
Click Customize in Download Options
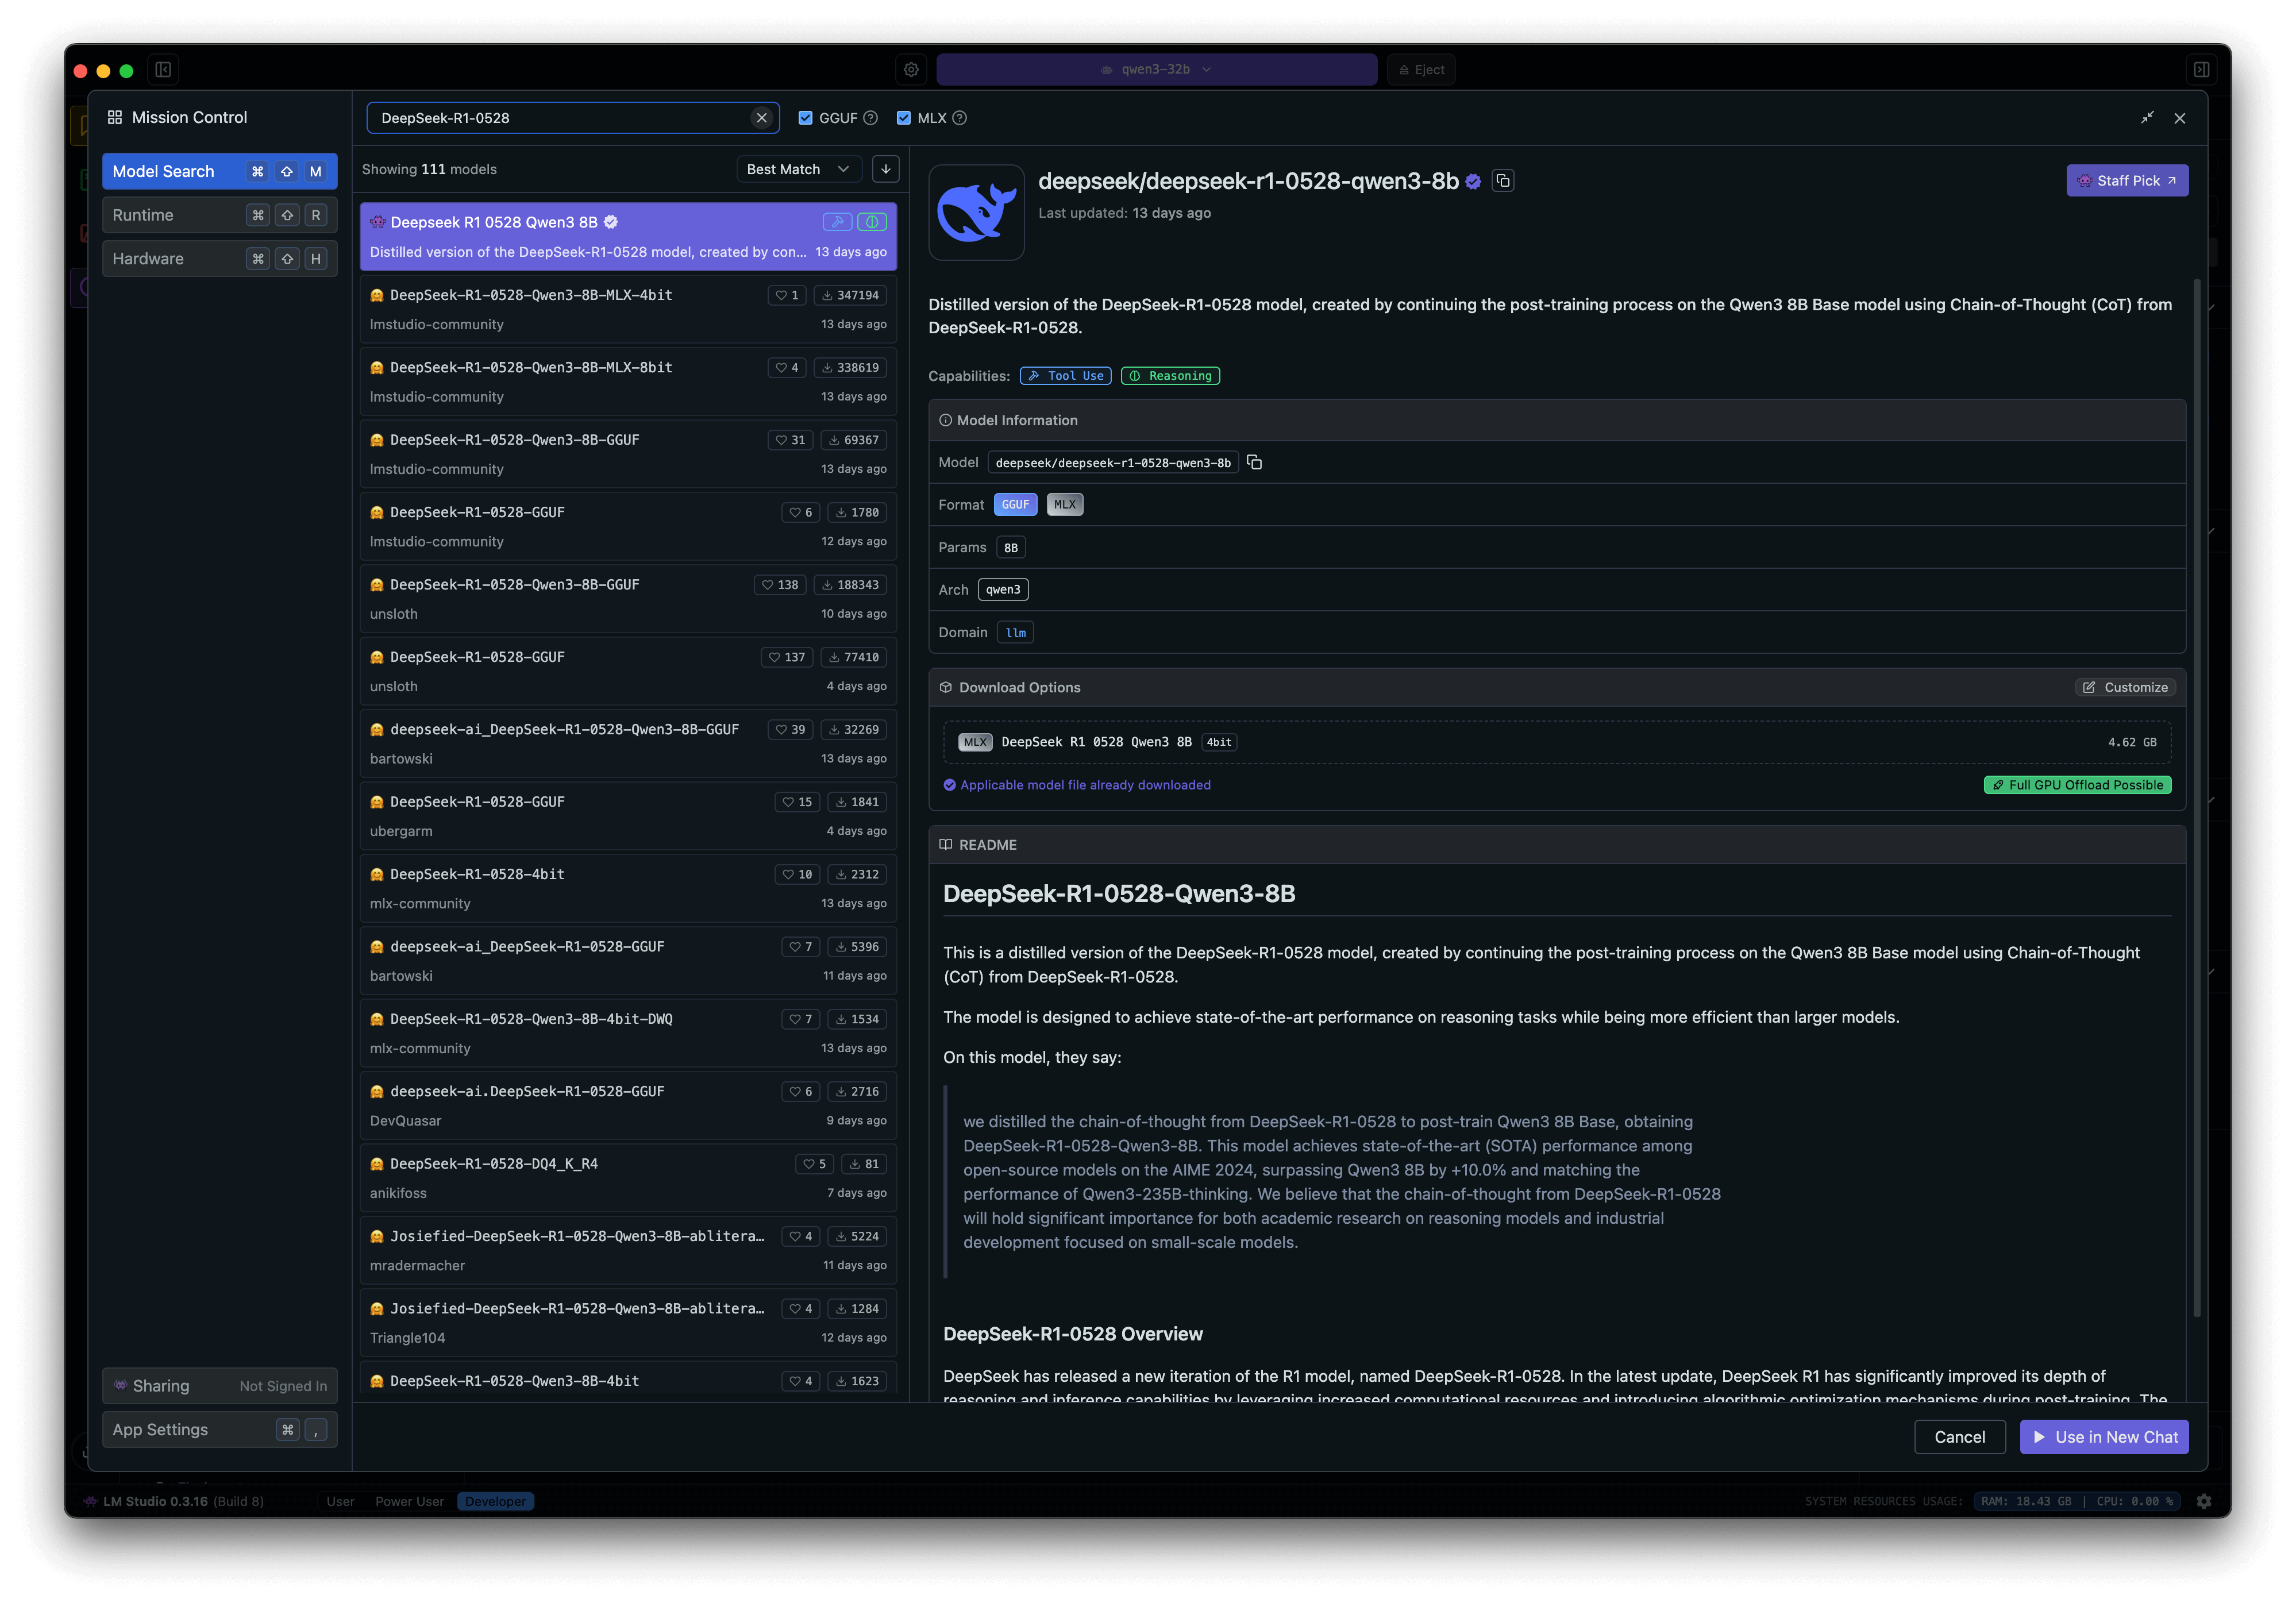click(x=2125, y=688)
